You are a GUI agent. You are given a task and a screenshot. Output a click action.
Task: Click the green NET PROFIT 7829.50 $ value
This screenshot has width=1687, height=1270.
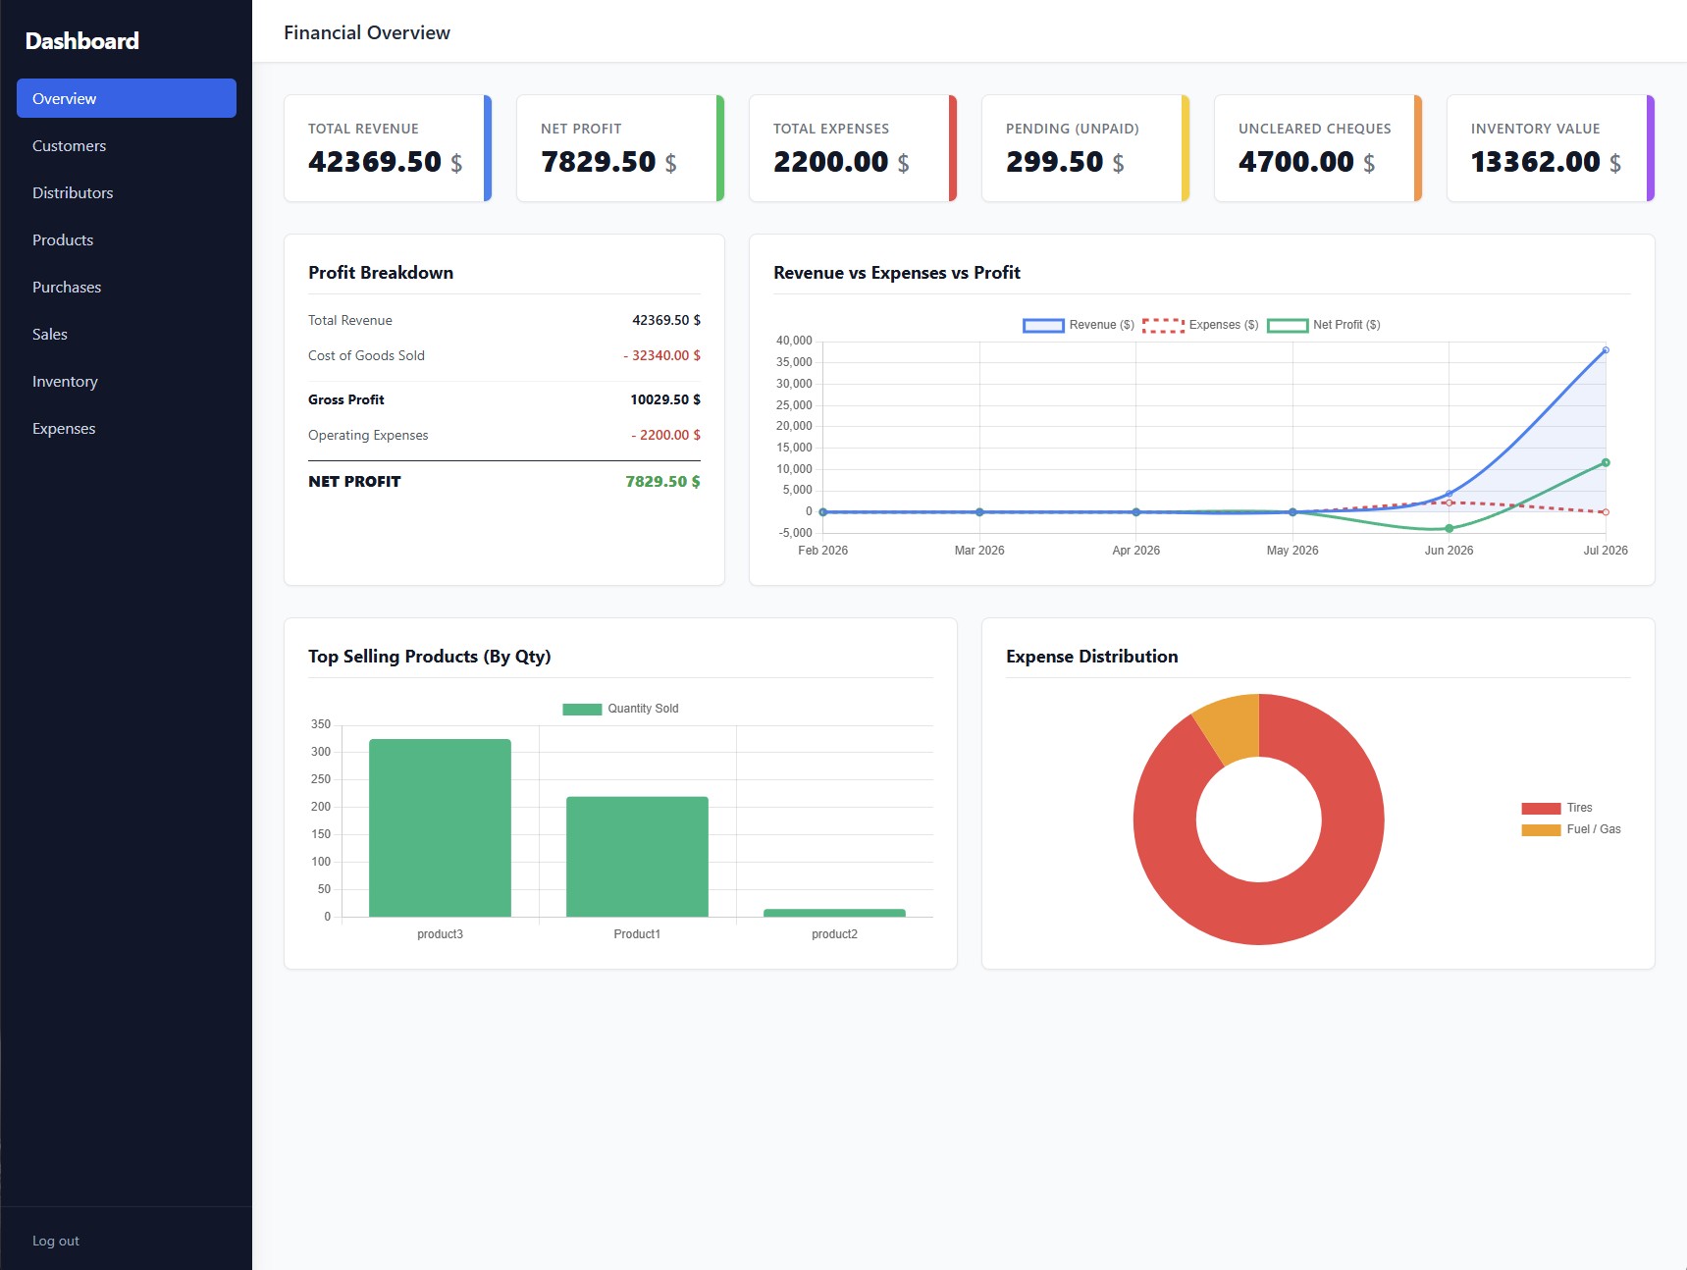[x=663, y=481]
